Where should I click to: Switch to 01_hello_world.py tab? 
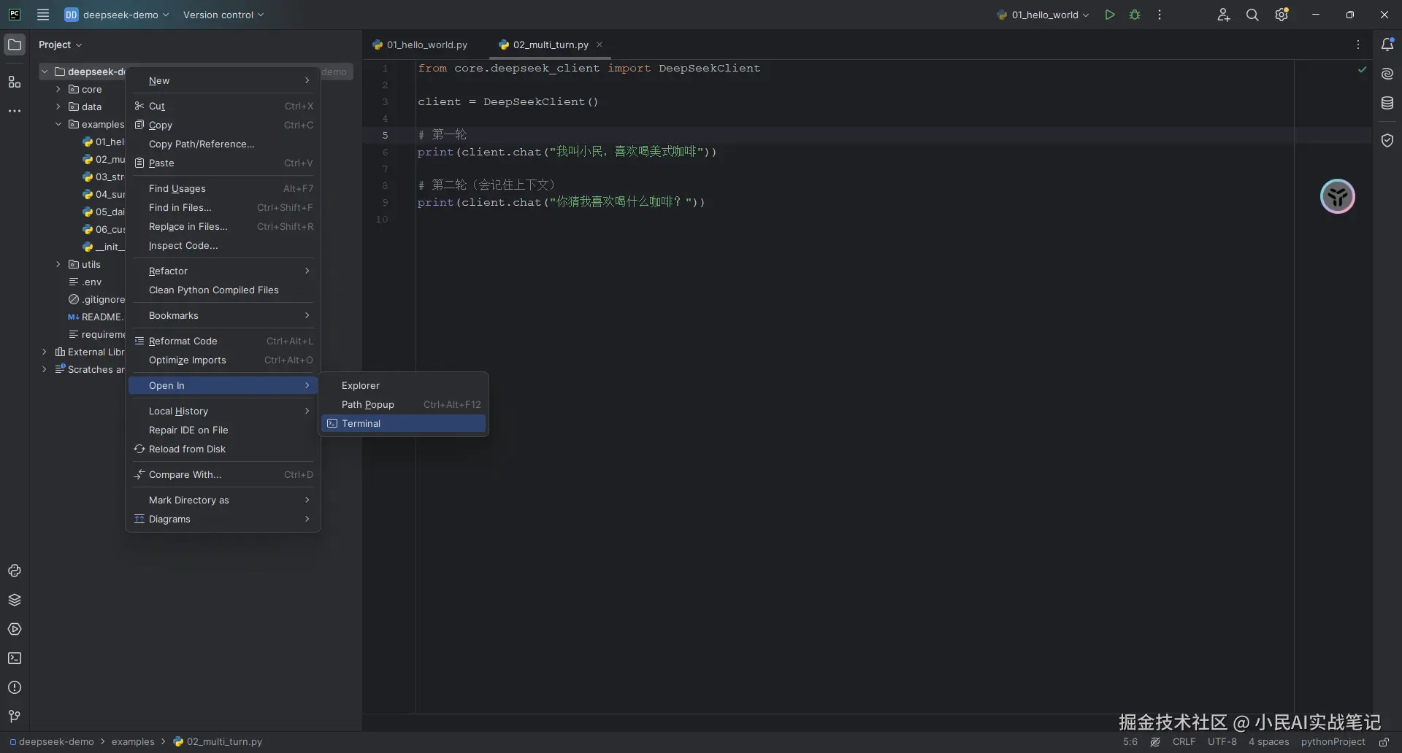click(421, 45)
